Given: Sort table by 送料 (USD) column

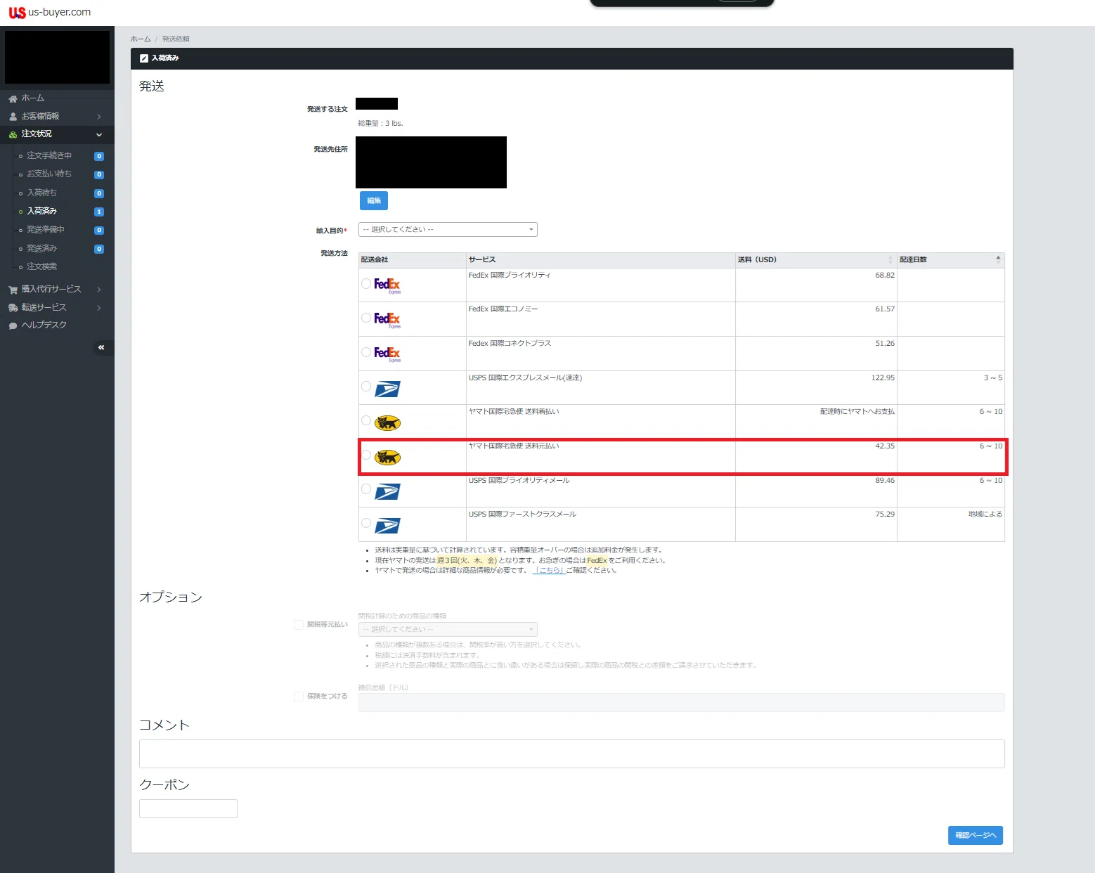Looking at the screenshot, I should coord(816,260).
